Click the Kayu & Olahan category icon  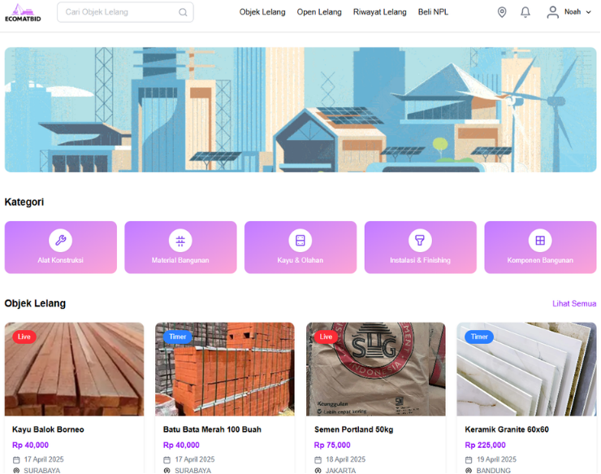tap(300, 241)
